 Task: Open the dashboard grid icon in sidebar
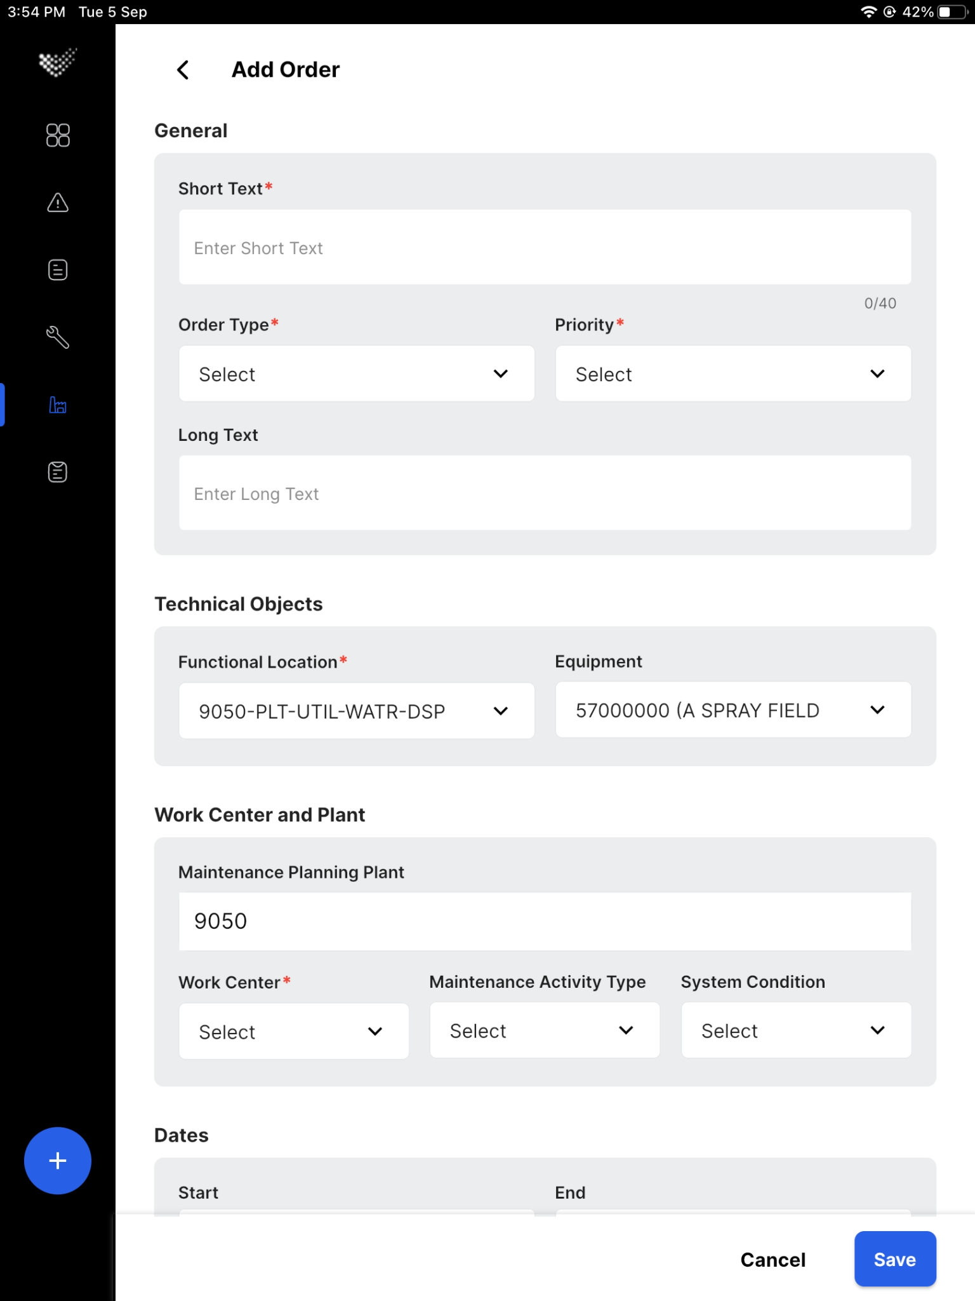58,135
